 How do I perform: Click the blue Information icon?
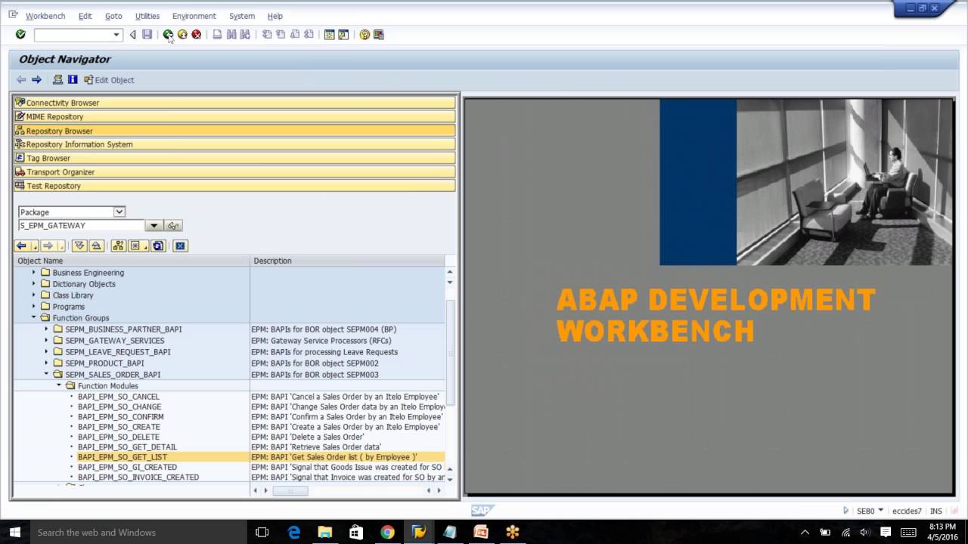click(x=73, y=80)
